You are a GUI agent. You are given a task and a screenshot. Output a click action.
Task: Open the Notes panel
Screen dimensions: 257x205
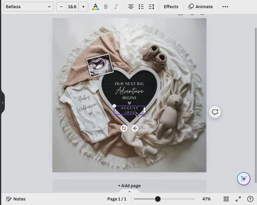(x=16, y=199)
